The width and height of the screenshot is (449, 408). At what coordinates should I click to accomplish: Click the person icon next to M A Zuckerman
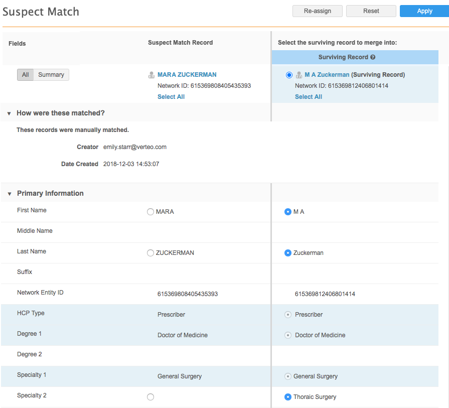(299, 75)
